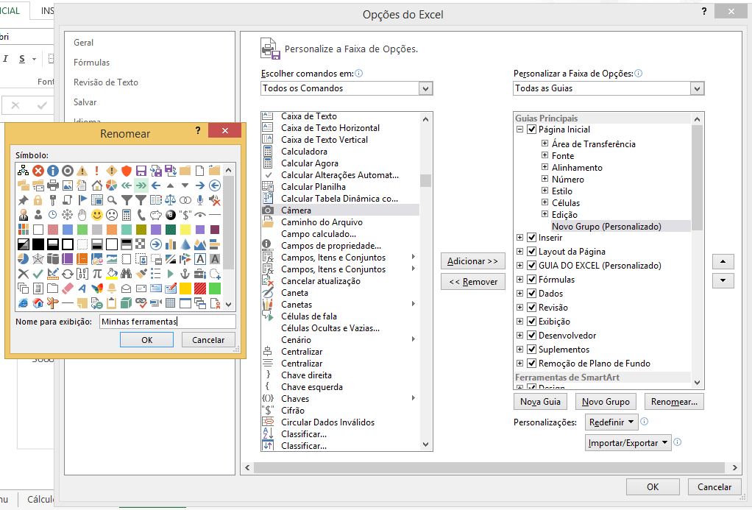Open the Todos os Comandos dropdown

[x=425, y=88]
